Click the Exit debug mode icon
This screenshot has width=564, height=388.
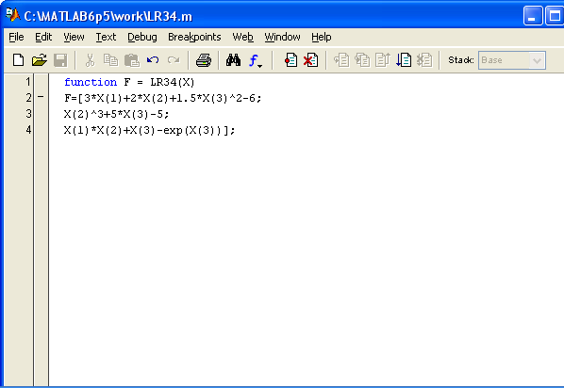(x=424, y=60)
